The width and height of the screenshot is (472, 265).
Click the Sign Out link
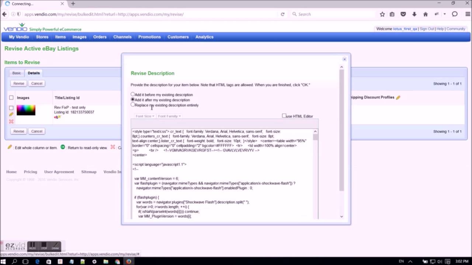(x=427, y=29)
